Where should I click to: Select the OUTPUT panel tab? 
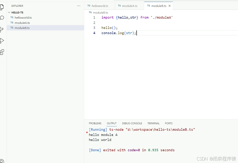coord(112,123)
